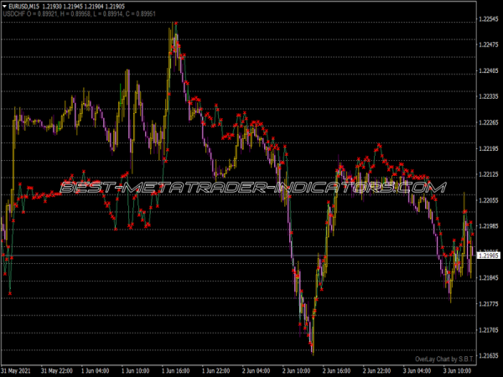Screen dimensions: 503x377
Task: Click the 31 May 2021 date label
Action: click(18, 369)
